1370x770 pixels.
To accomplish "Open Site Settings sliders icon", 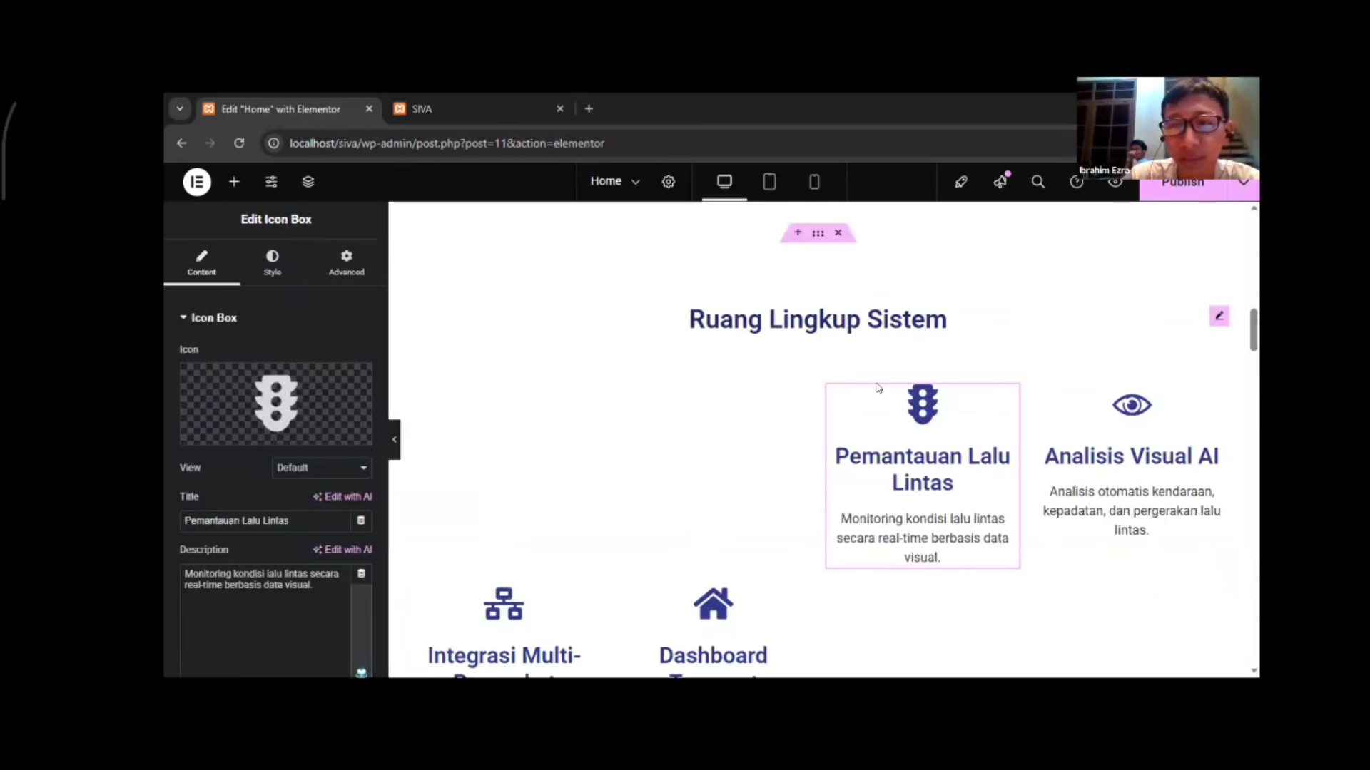I will (271, 182).
